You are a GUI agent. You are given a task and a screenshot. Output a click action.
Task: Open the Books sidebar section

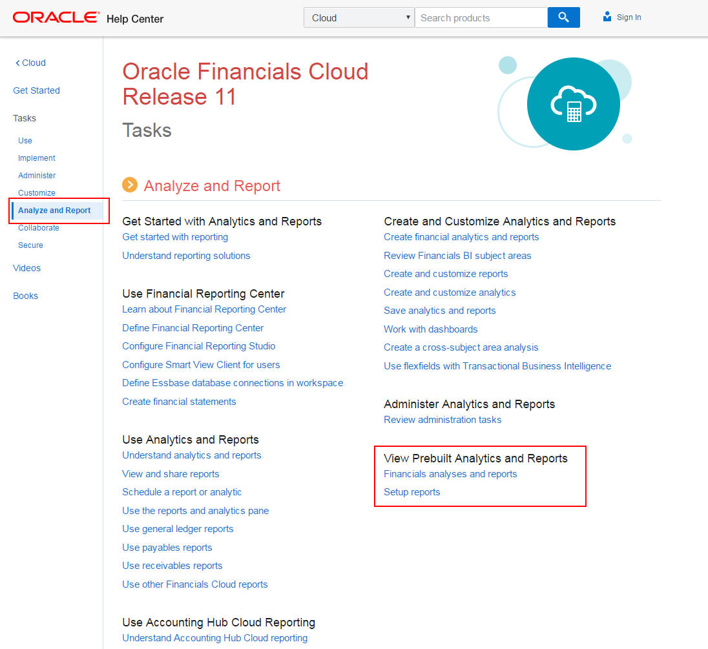pyautogui.click(x=25, y=296)
